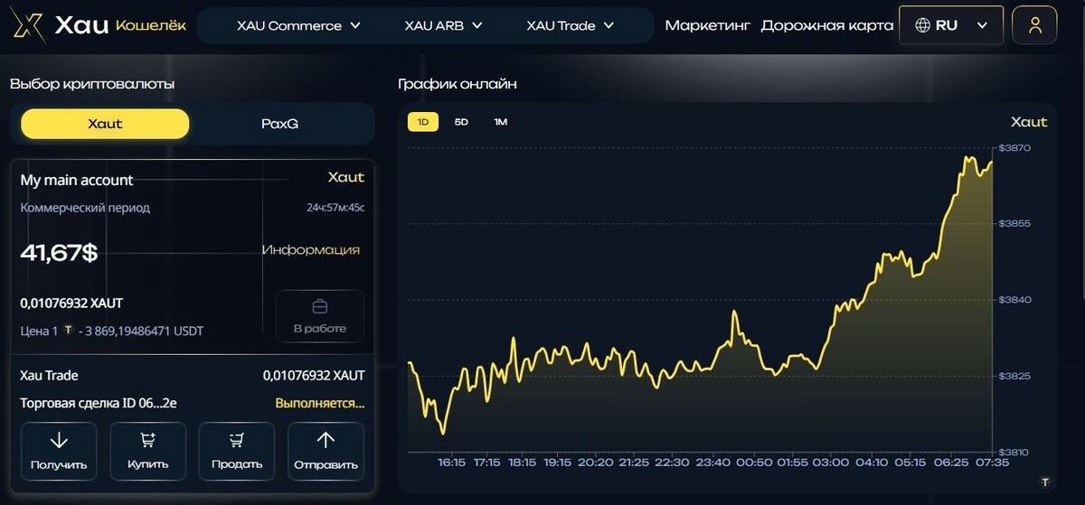Click the 'Получить' down arrow icon
This screenshot has height=505, width=1085.
click(59, 441)
